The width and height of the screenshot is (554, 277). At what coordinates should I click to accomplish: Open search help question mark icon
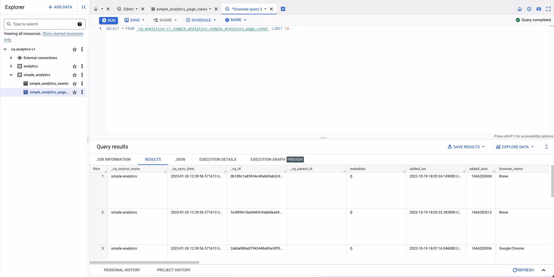80,24
